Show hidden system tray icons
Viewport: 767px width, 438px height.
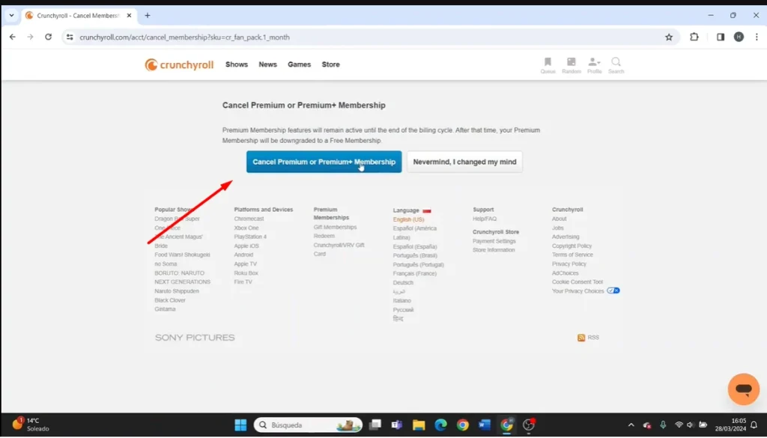coord(631,425)
